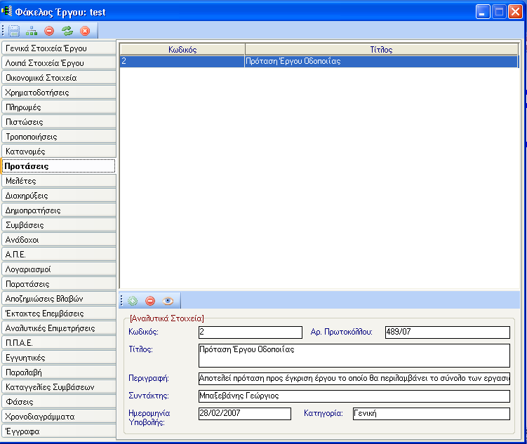
Task: Open Καταγγελίες Συμβάσεων tab
Action: click(x=59, y=387)
